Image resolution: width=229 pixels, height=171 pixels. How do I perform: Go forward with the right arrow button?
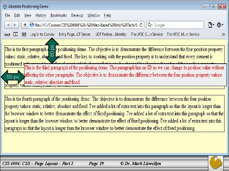pyautogui.click(x=15, y=25)
